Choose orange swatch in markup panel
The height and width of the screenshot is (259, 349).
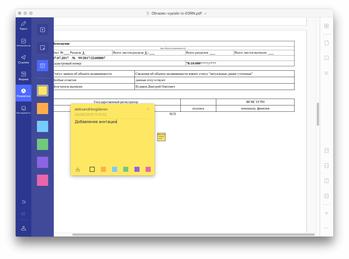[x=43, y=108]
